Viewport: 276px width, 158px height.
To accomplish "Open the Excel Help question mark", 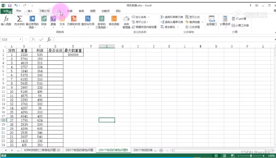I will pos(250,6).
